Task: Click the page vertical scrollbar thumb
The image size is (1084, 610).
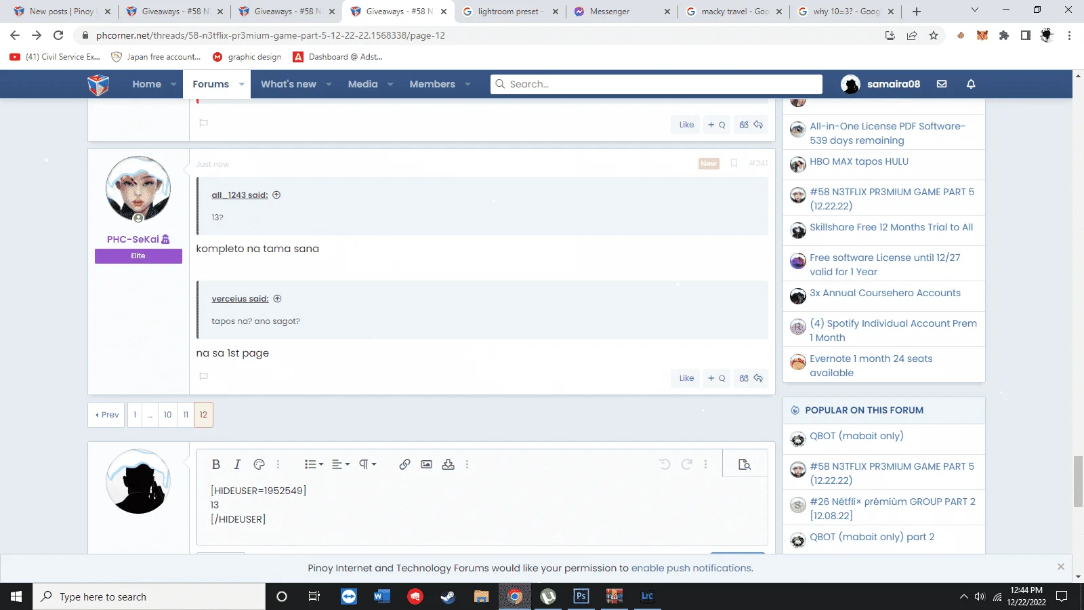Action: (1078, 482)
